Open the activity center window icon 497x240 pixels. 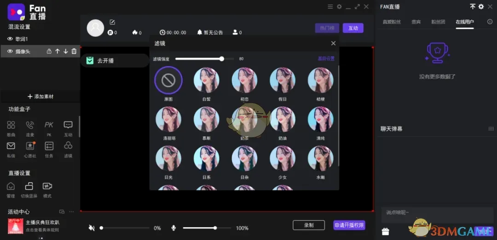[x=62, y=211]
